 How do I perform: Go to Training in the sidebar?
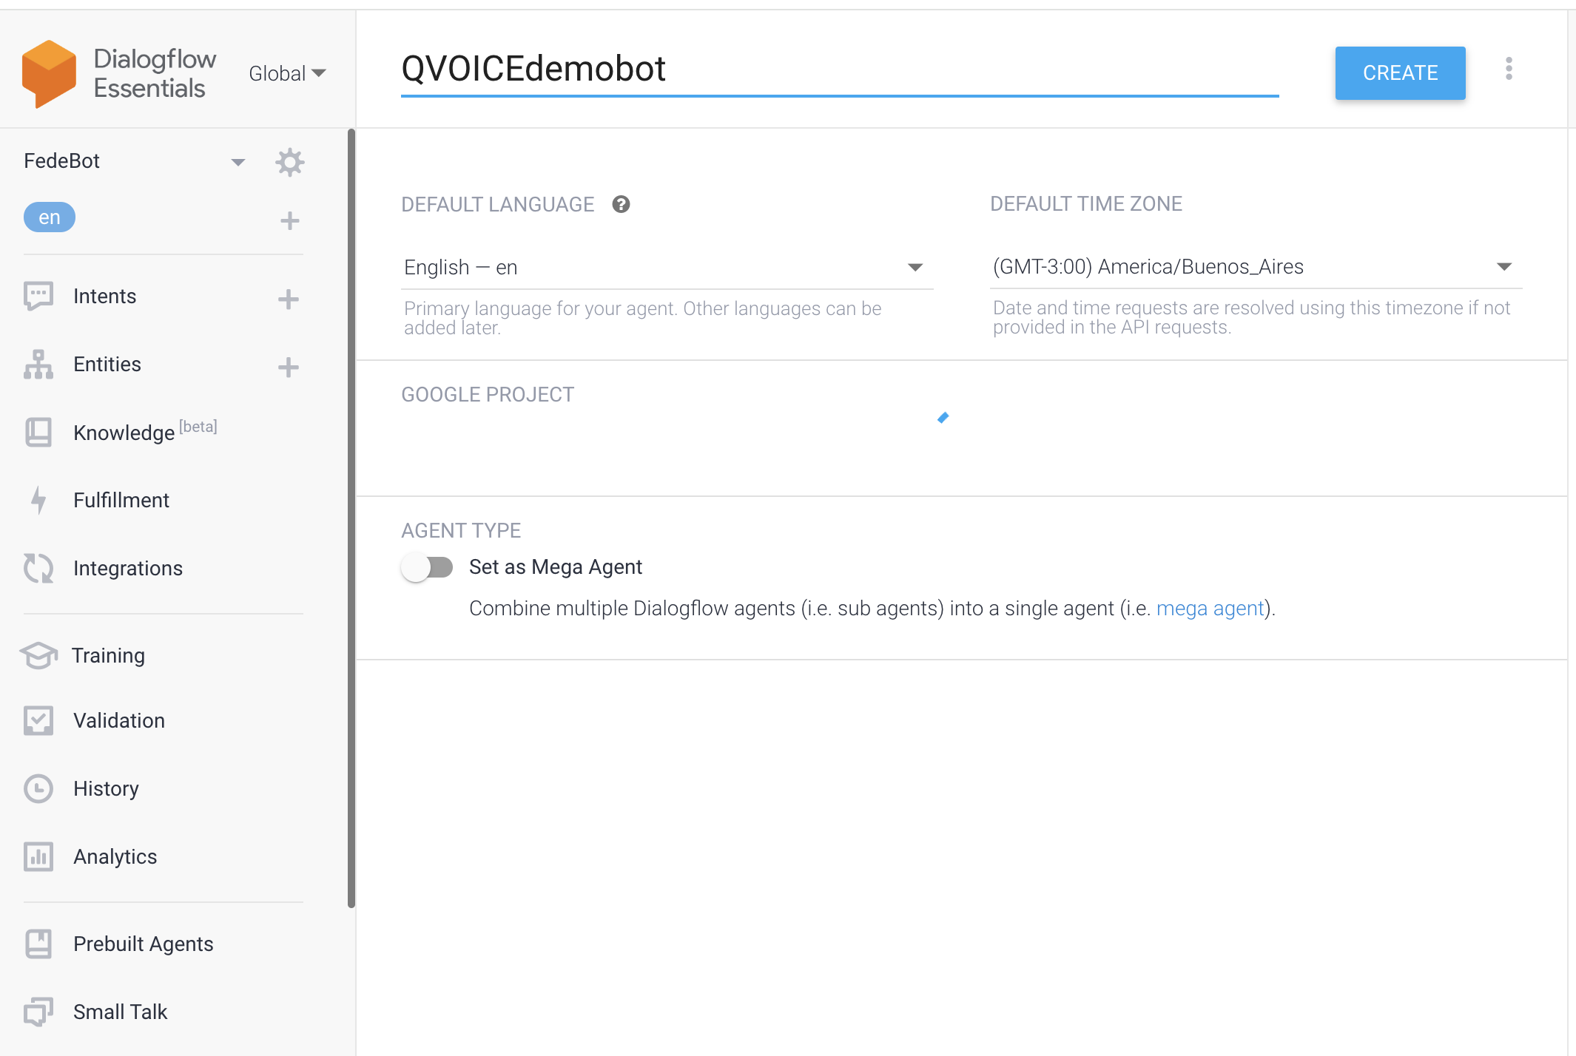tap(108, 656)
